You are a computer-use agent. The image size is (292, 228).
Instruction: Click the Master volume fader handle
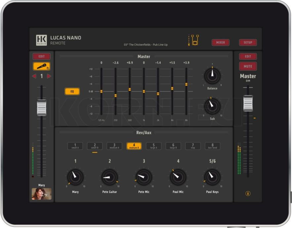point(248,103)
